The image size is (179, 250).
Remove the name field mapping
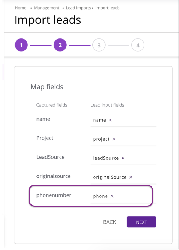point(110,120)
